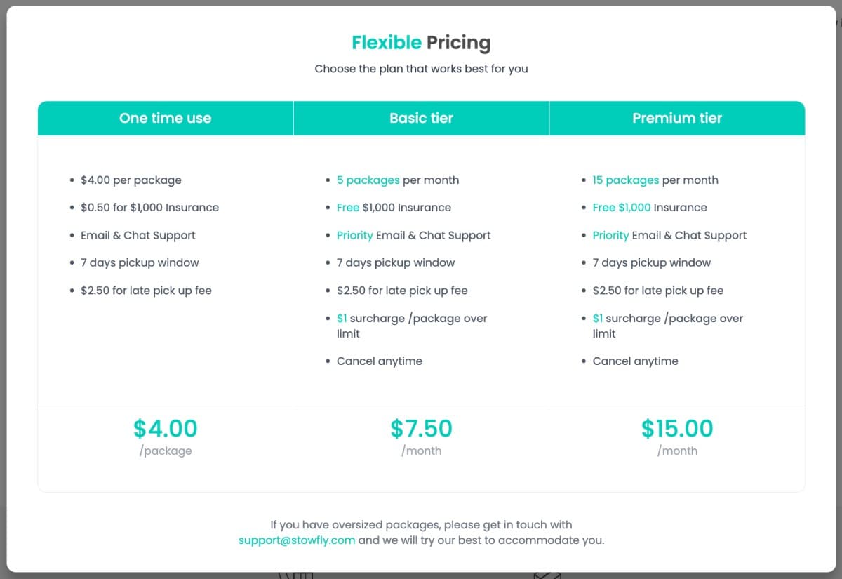Click the '15 packages' highlighted text

point(625,180)
